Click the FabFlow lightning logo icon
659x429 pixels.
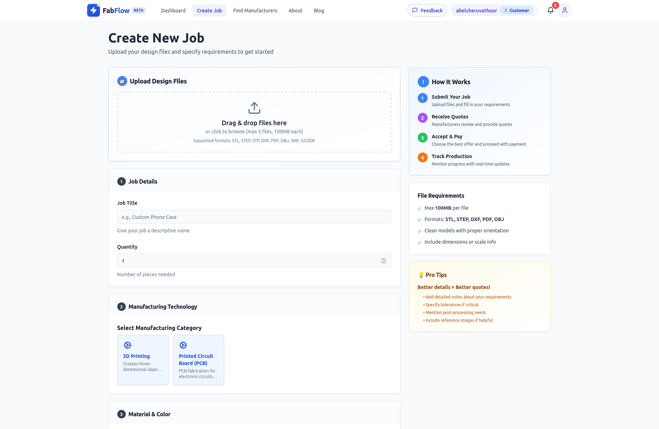click(94, 10)
